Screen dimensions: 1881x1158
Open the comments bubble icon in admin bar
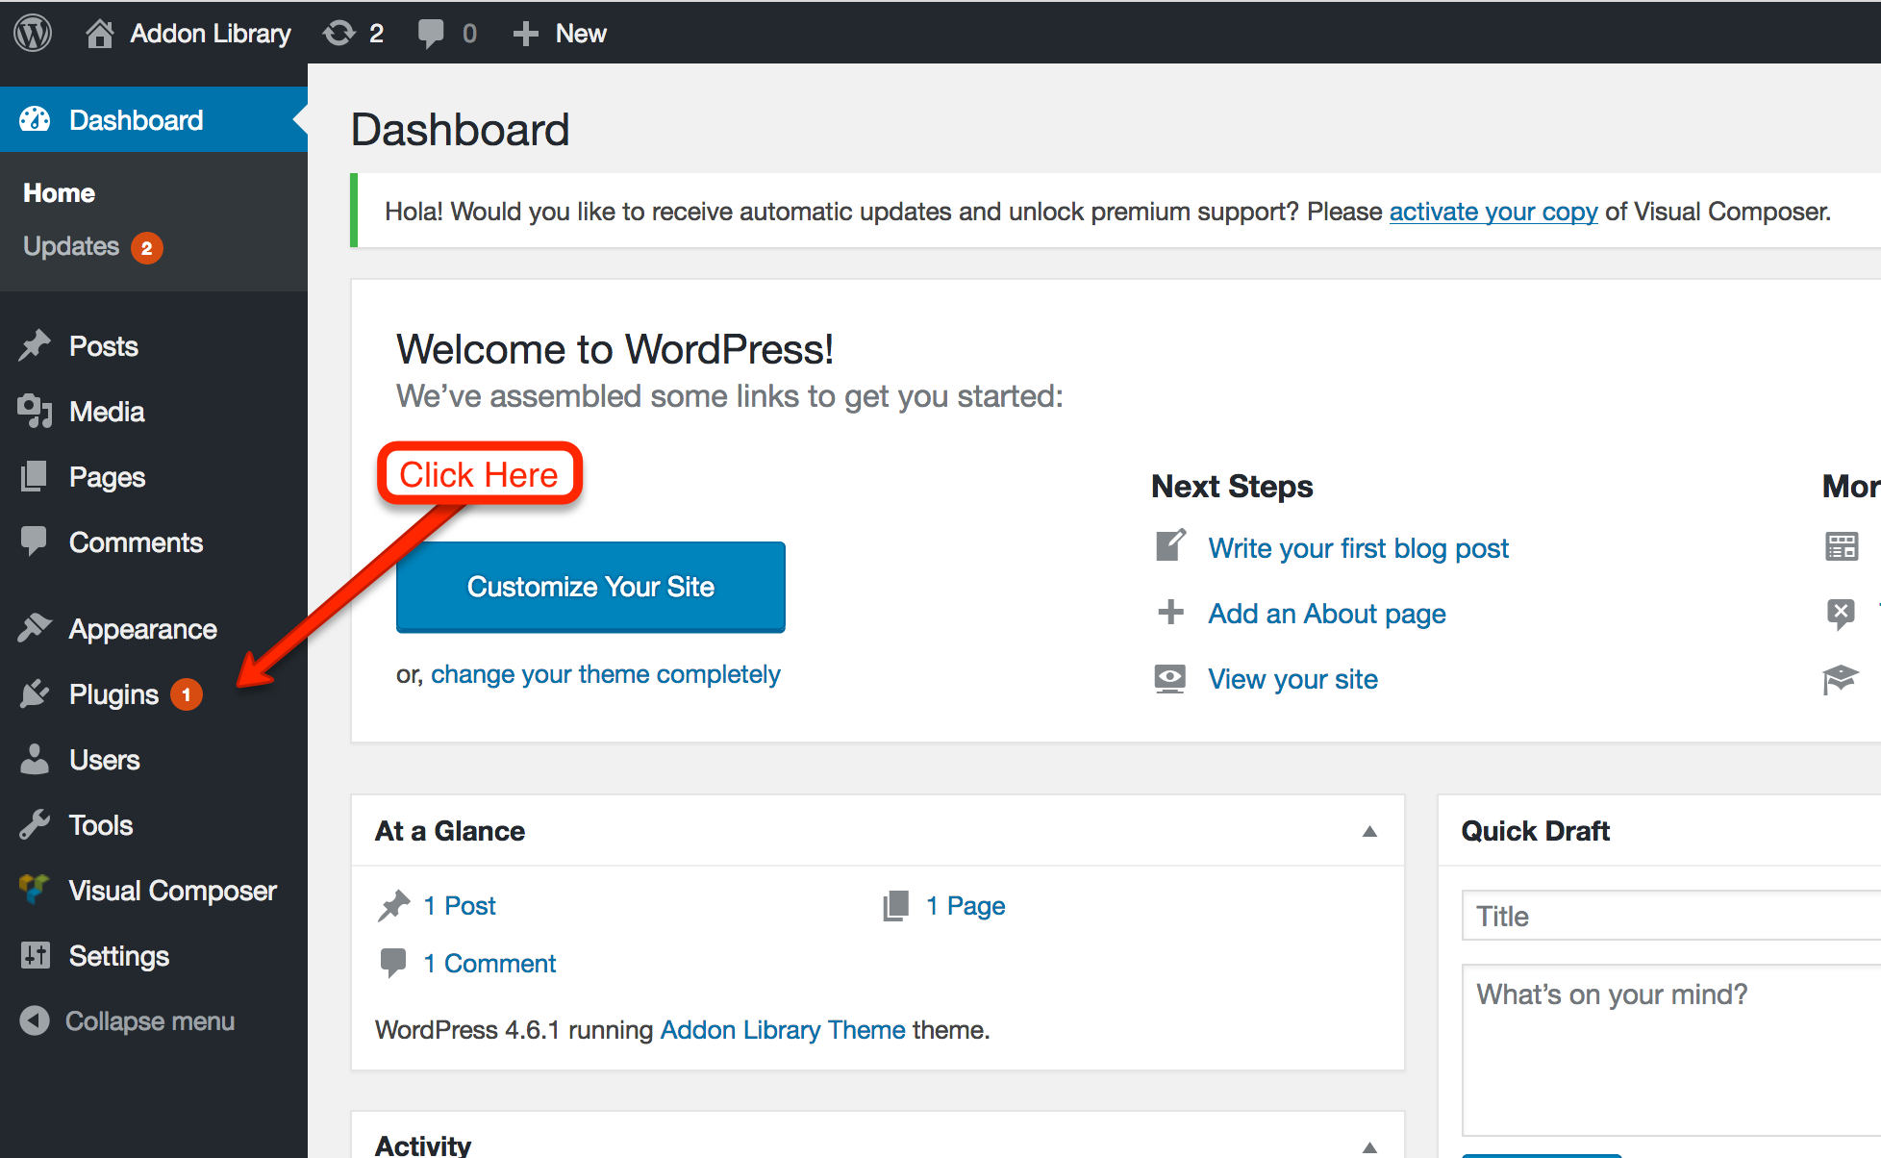pyautogui.click(x=431, y=33)
